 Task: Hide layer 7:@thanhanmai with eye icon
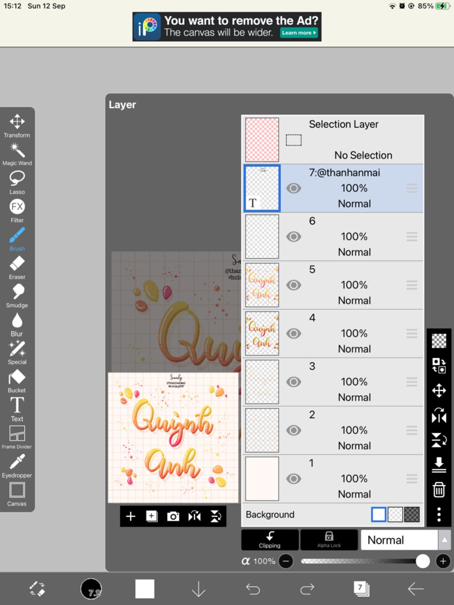[294, 188]
